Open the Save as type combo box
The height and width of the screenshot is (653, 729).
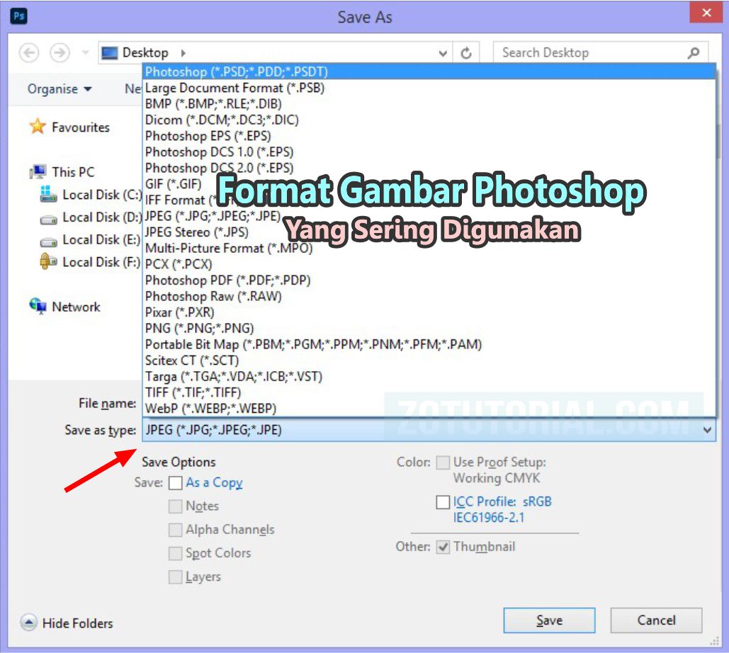tap(429, 430)
